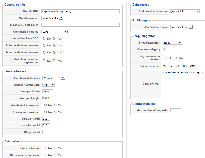
Task: Open Additional data source dropdown
Action: pyautogui.click(x=185, y=11)
